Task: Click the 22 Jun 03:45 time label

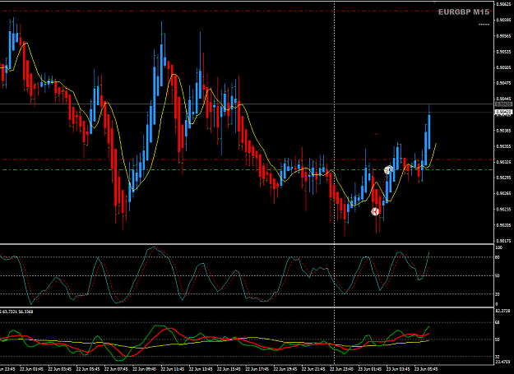Action: (x=60, y=369)
